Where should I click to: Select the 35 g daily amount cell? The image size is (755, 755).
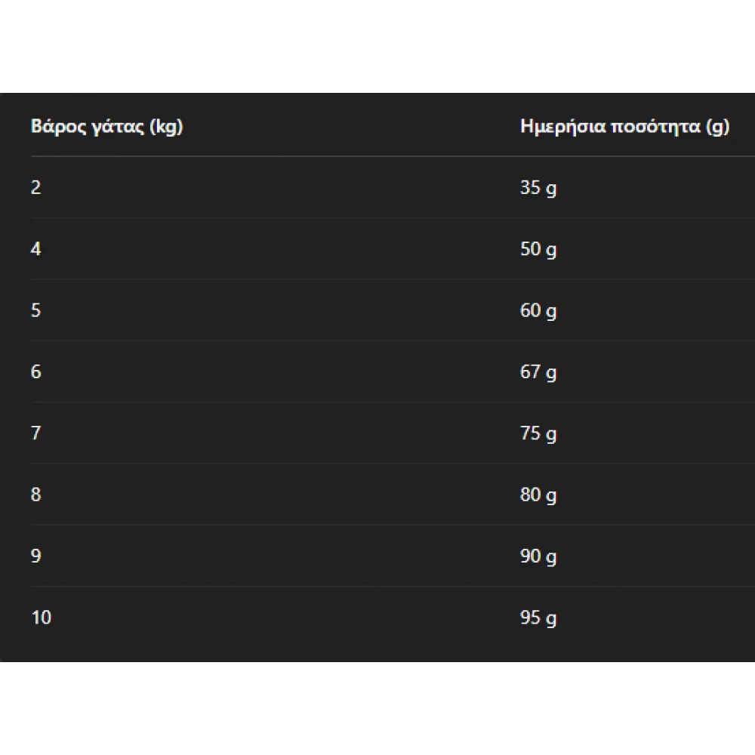[538, 187]
